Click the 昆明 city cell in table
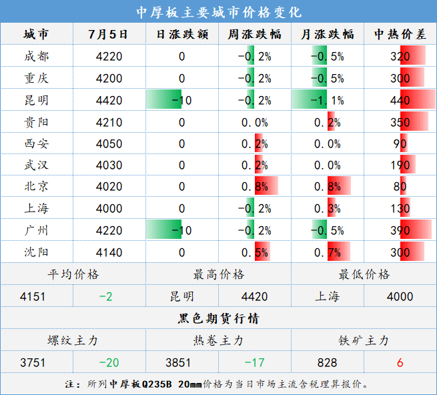The width and height of the screenshot is (437, 395). 37,100
